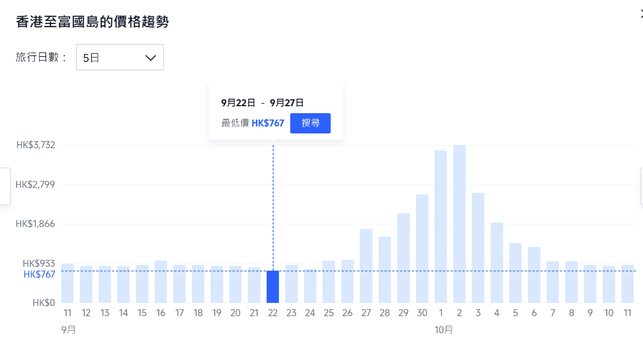643x344 pixels.
Task: Select the October 11 price bar
Action: [627, 284]
